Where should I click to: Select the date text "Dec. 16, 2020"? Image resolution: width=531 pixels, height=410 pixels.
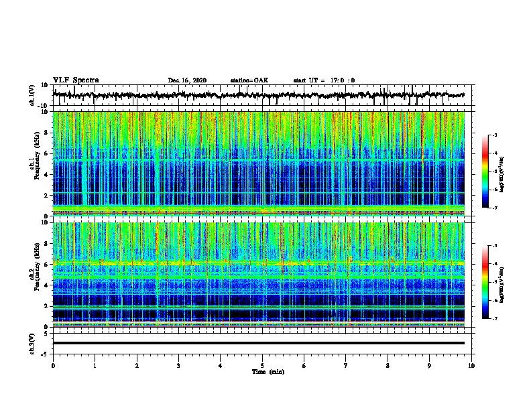pos(187,80)
